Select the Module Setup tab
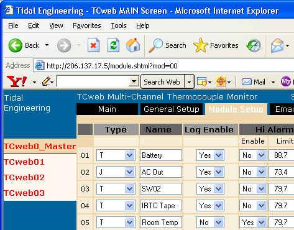This screenshot has width=294, height=230. (236, 109)
